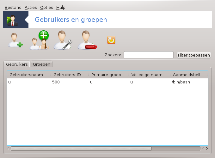The image size is (215, 158).
Task: Click the orange Refresh icon
Action: click(x=111, y=40)
